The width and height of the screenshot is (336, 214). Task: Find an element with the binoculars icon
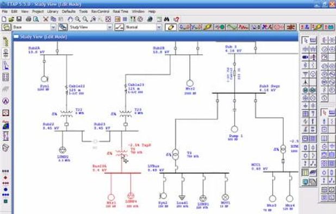(167, 19)
